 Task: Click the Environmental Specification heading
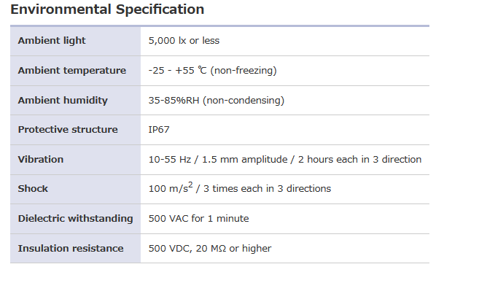(x=107, y=9)
